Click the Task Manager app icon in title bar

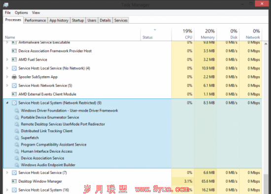[x=6, y=4]
